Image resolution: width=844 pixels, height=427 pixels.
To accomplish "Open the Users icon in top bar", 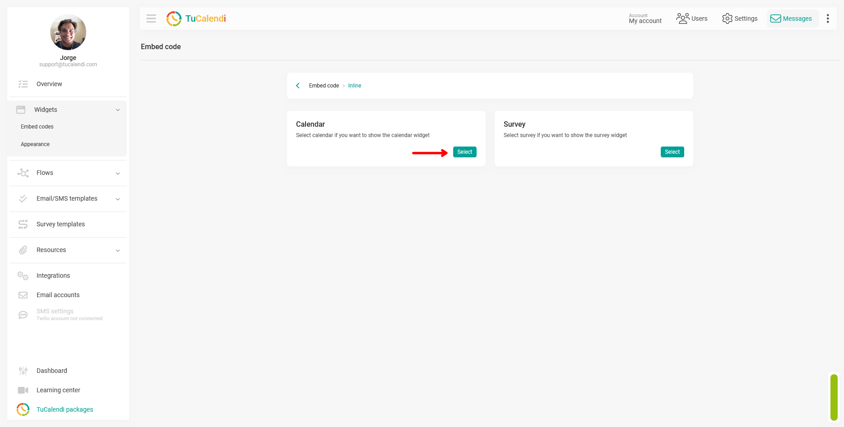I will [x=682, y=18].
